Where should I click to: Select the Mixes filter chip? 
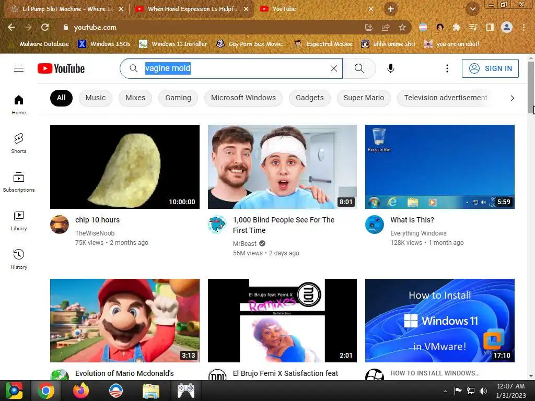tap(135, 98)
